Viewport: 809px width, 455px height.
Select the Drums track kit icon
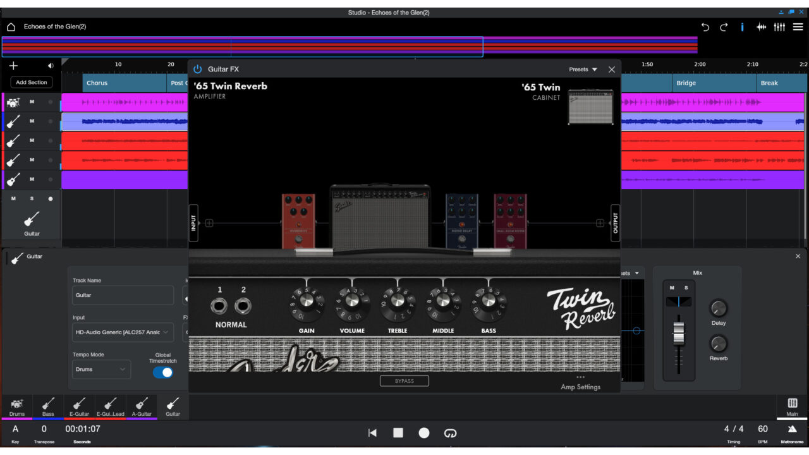[x=13, y=102]
